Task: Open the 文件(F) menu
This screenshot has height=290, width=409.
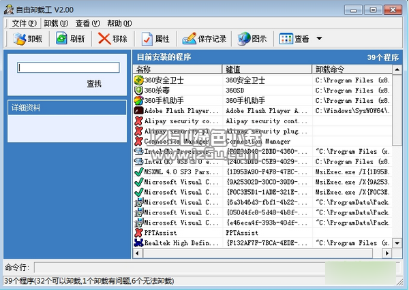Action: pos(25,23)
